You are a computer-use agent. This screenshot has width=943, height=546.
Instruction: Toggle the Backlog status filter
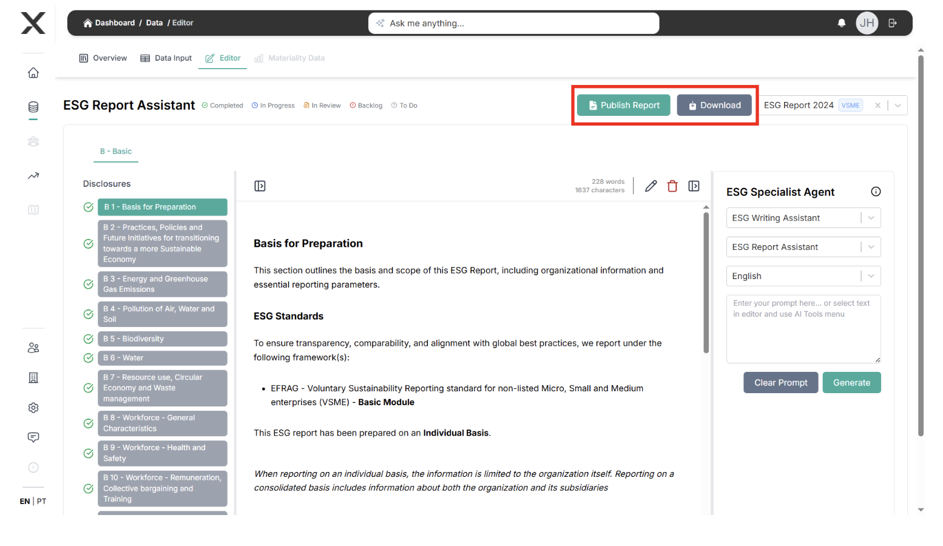366,106
